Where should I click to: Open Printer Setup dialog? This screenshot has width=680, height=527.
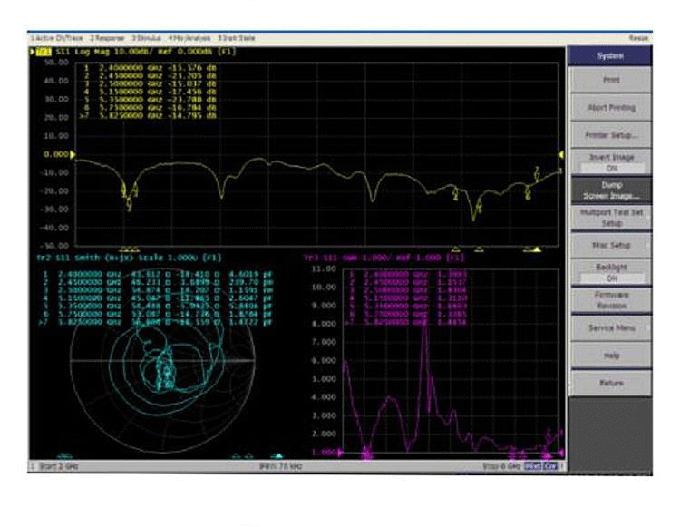coord(609,135)
